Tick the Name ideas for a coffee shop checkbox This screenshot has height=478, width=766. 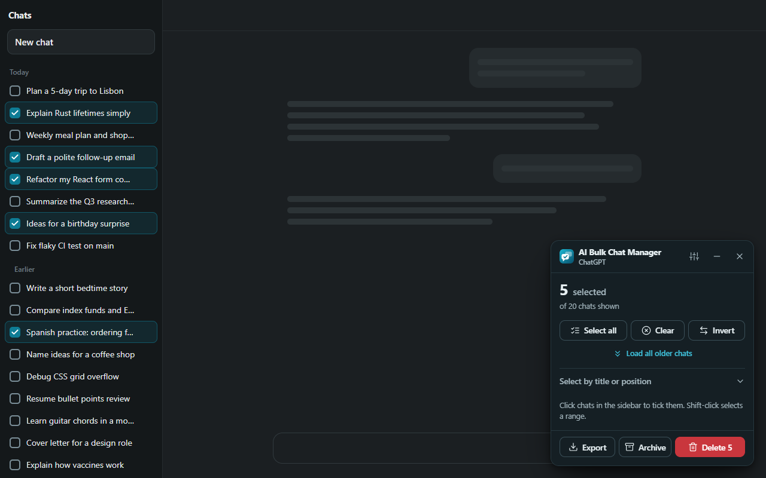[15, 354]
